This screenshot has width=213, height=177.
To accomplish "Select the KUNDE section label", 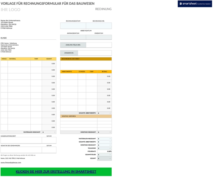I will (x=4, y=38).
